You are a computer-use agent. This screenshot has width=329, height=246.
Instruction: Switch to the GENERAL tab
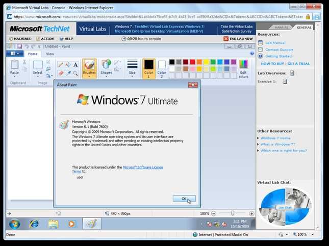point(304,28)
